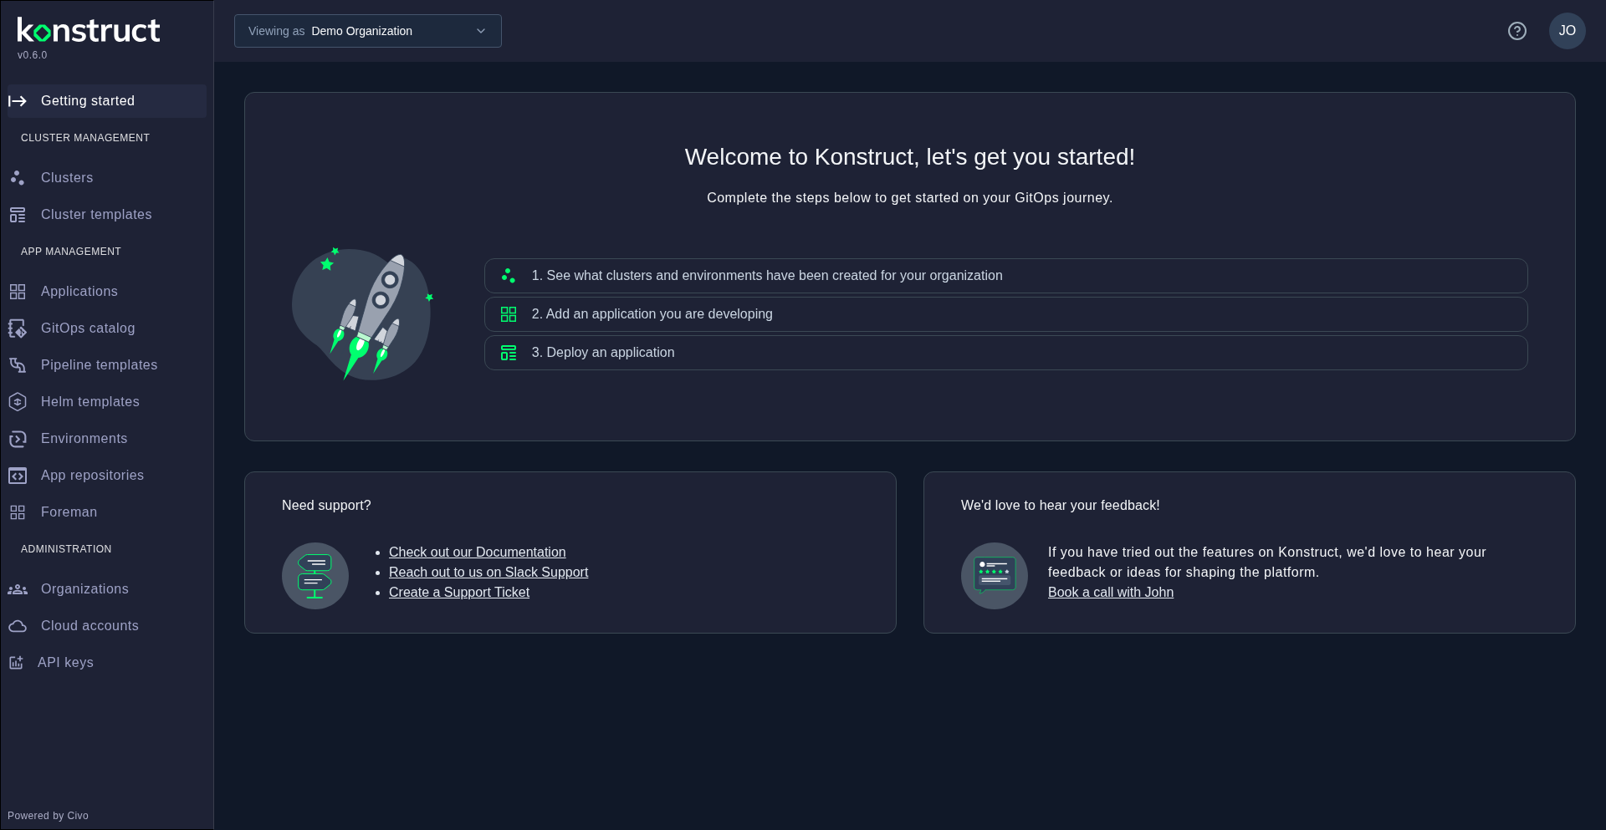Click the feedback review illustration icon
Viewport: 1606px width, 830px height.
click(x=995, y=576)
